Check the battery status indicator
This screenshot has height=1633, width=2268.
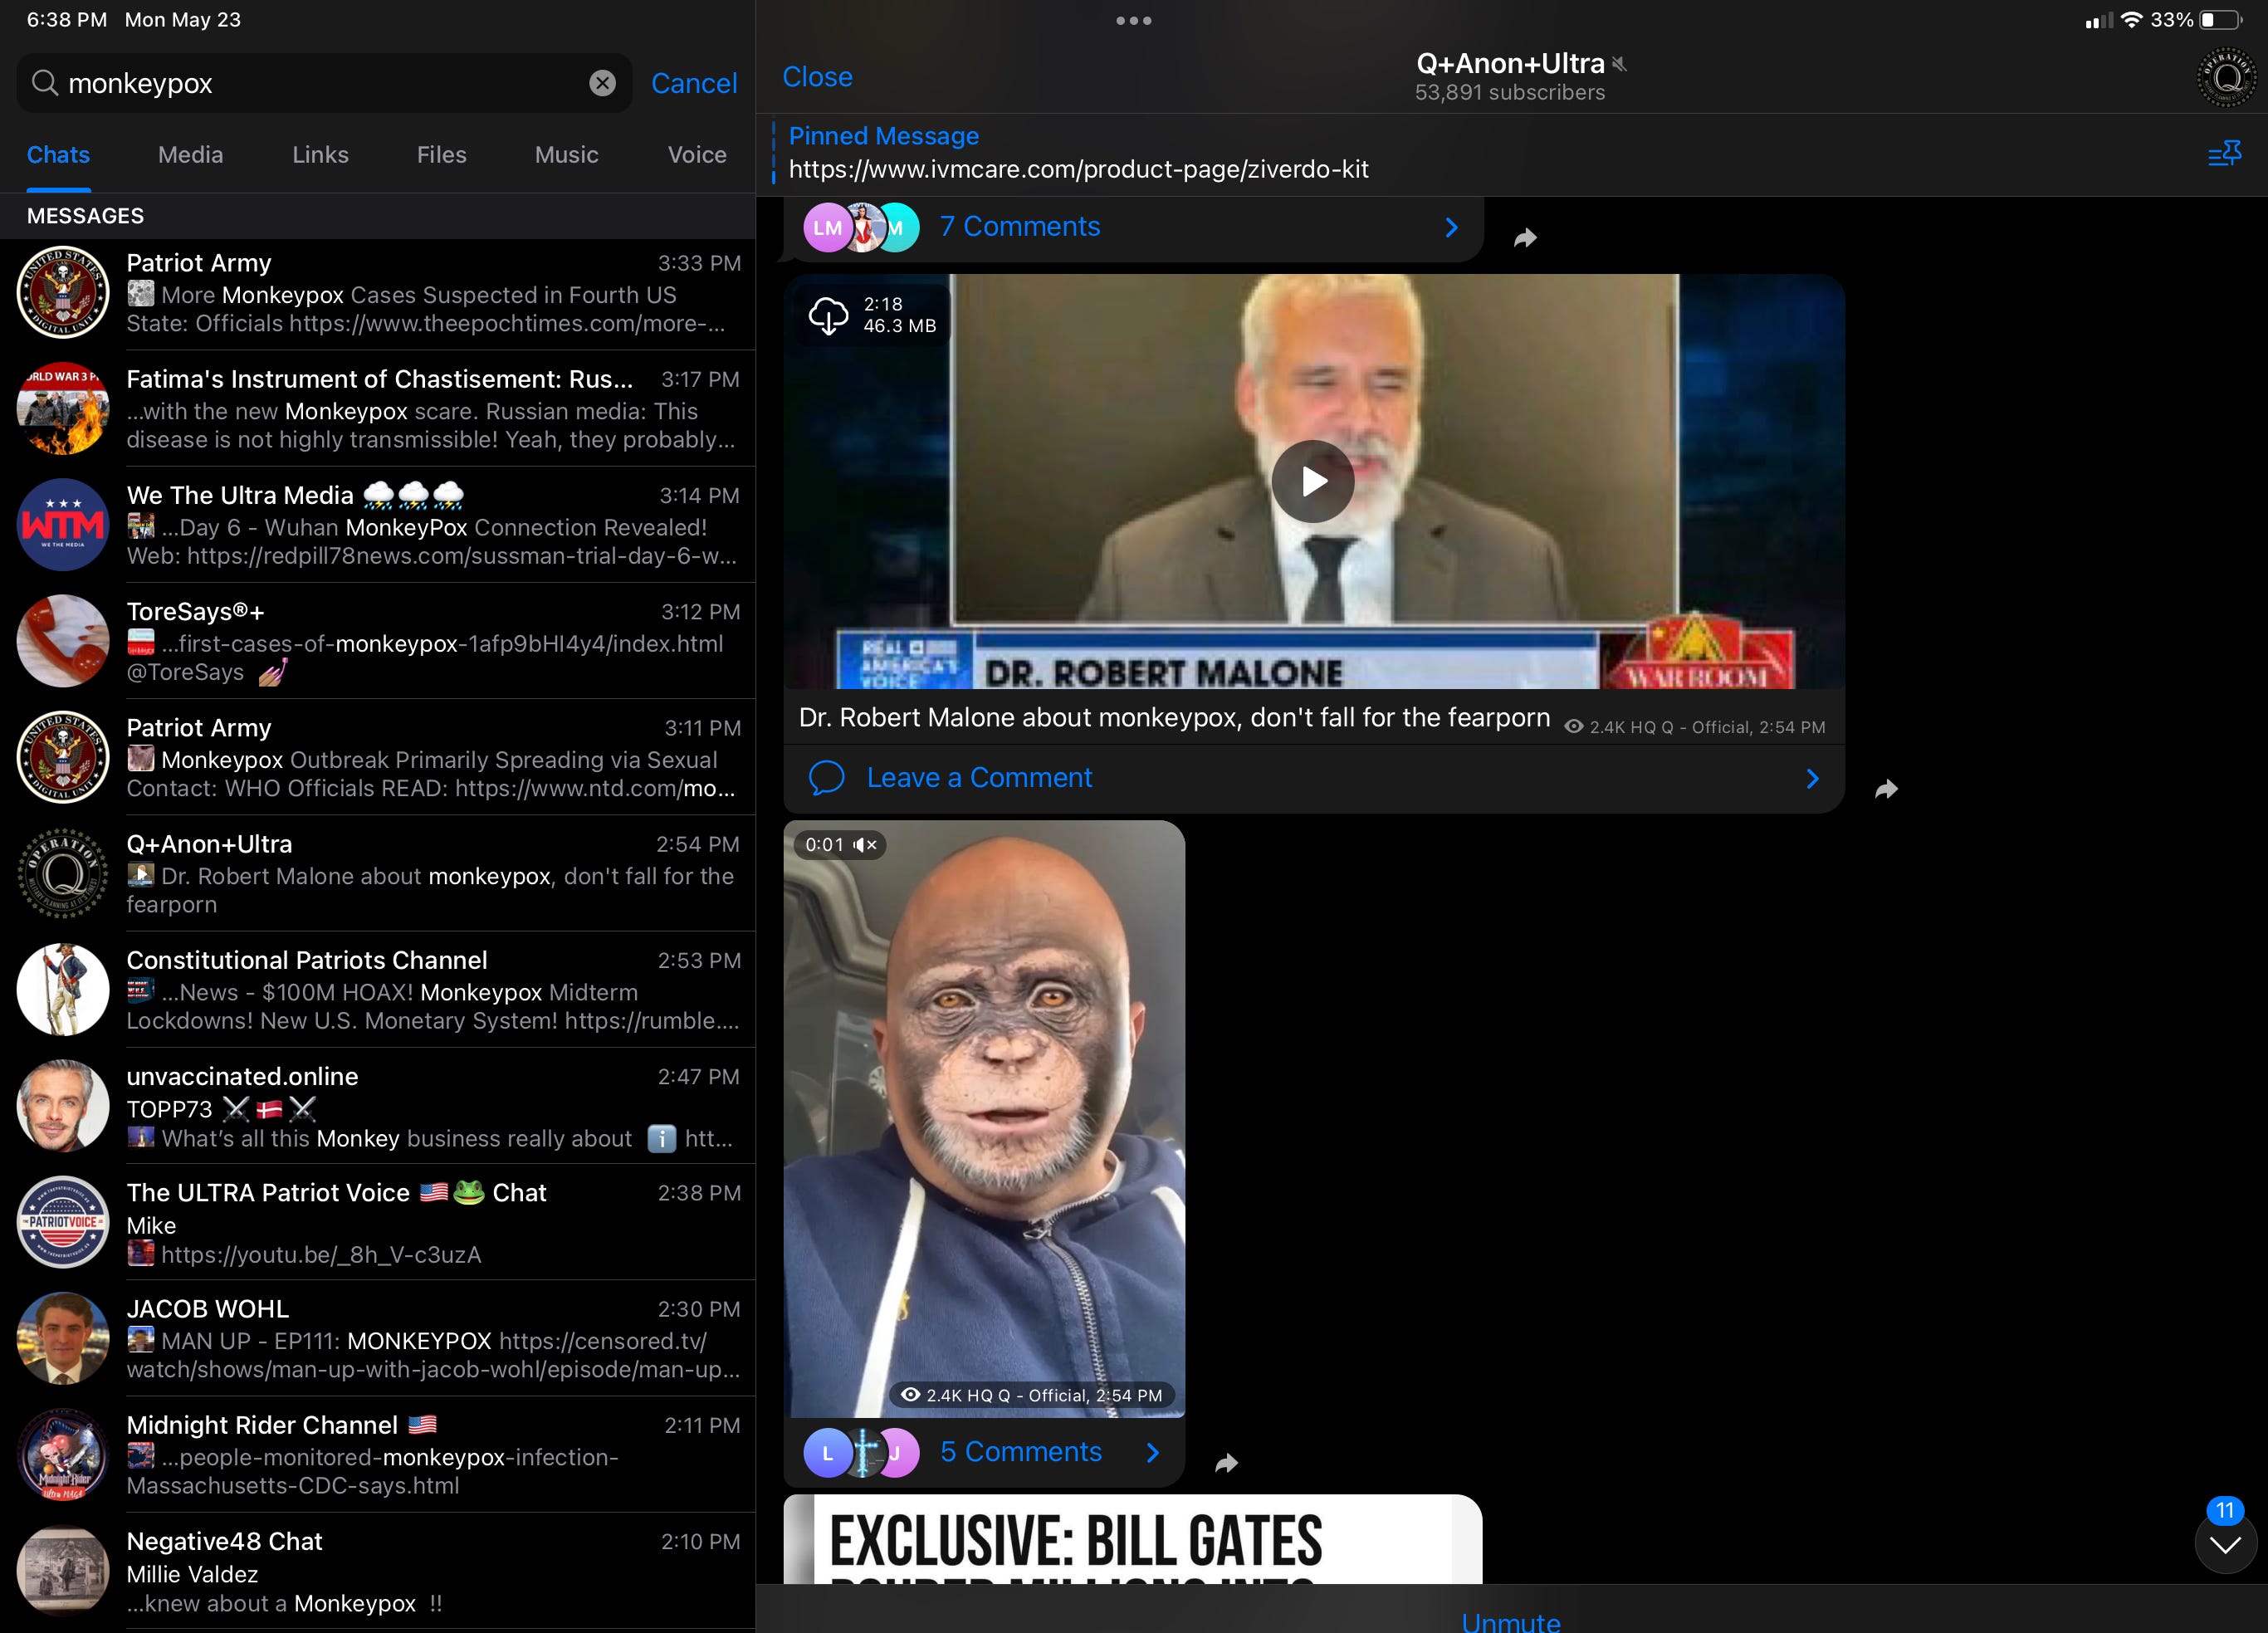(2222, 20)
